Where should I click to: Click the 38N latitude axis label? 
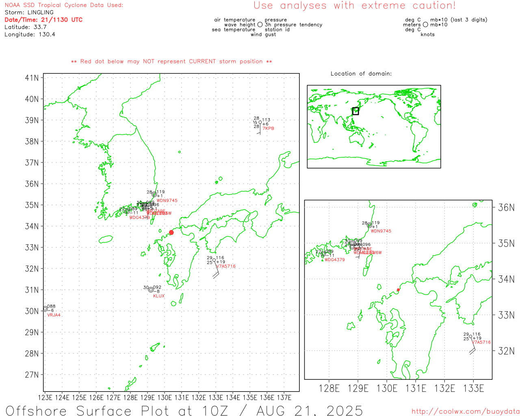[32, 141]
